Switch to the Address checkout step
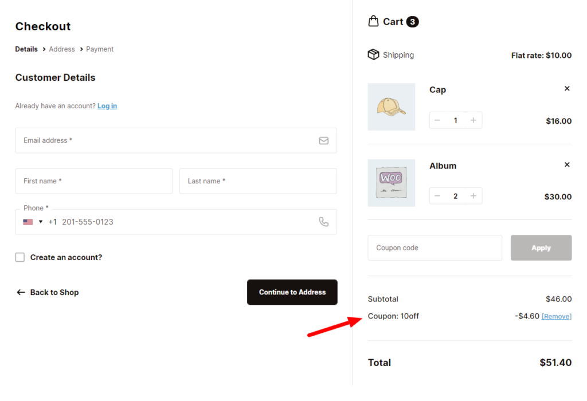 click(x=61, y=49)
